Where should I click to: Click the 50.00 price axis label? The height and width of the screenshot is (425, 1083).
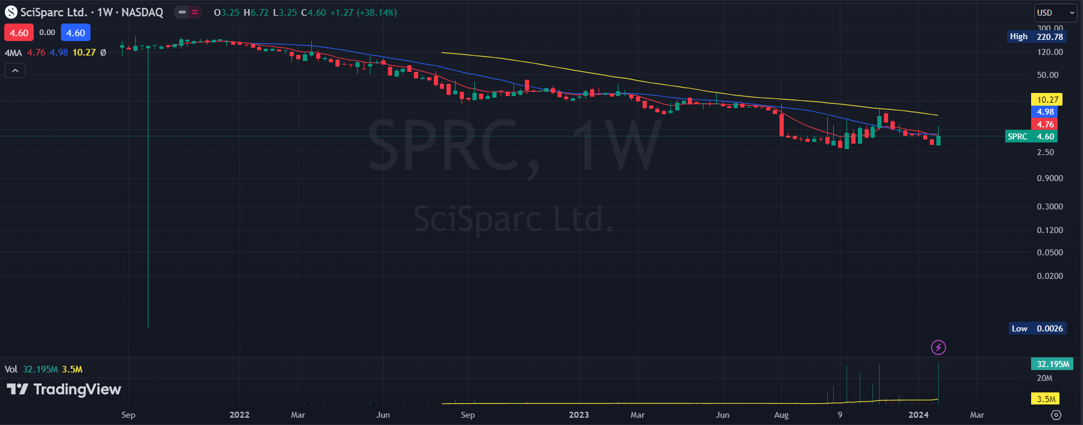tap(1047, 75)
